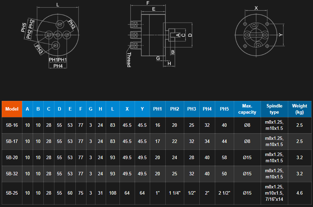Click the X column header in table
This screenshot has height=207, width=313.
coord(127,109)
